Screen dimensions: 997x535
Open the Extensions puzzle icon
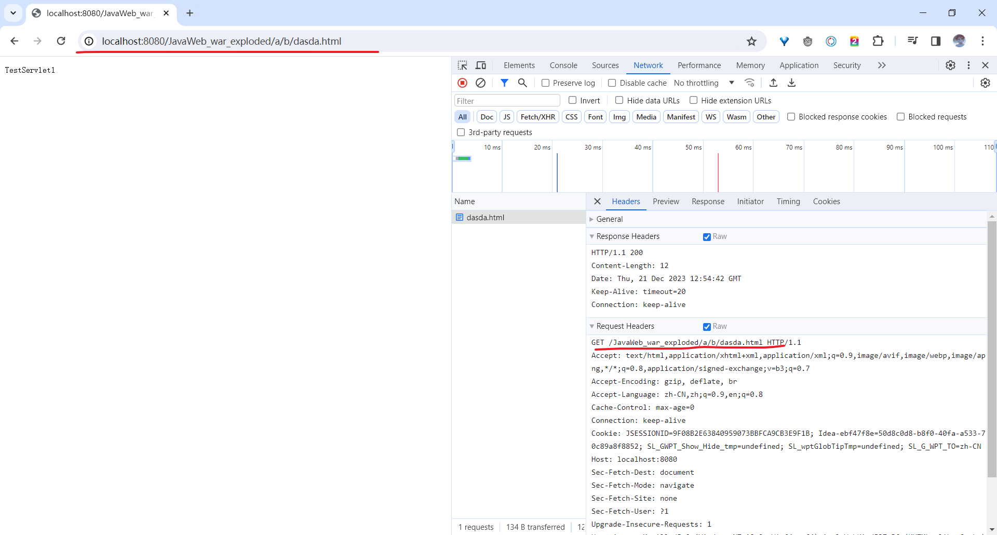pyautogui.click(x=878, y=41)
